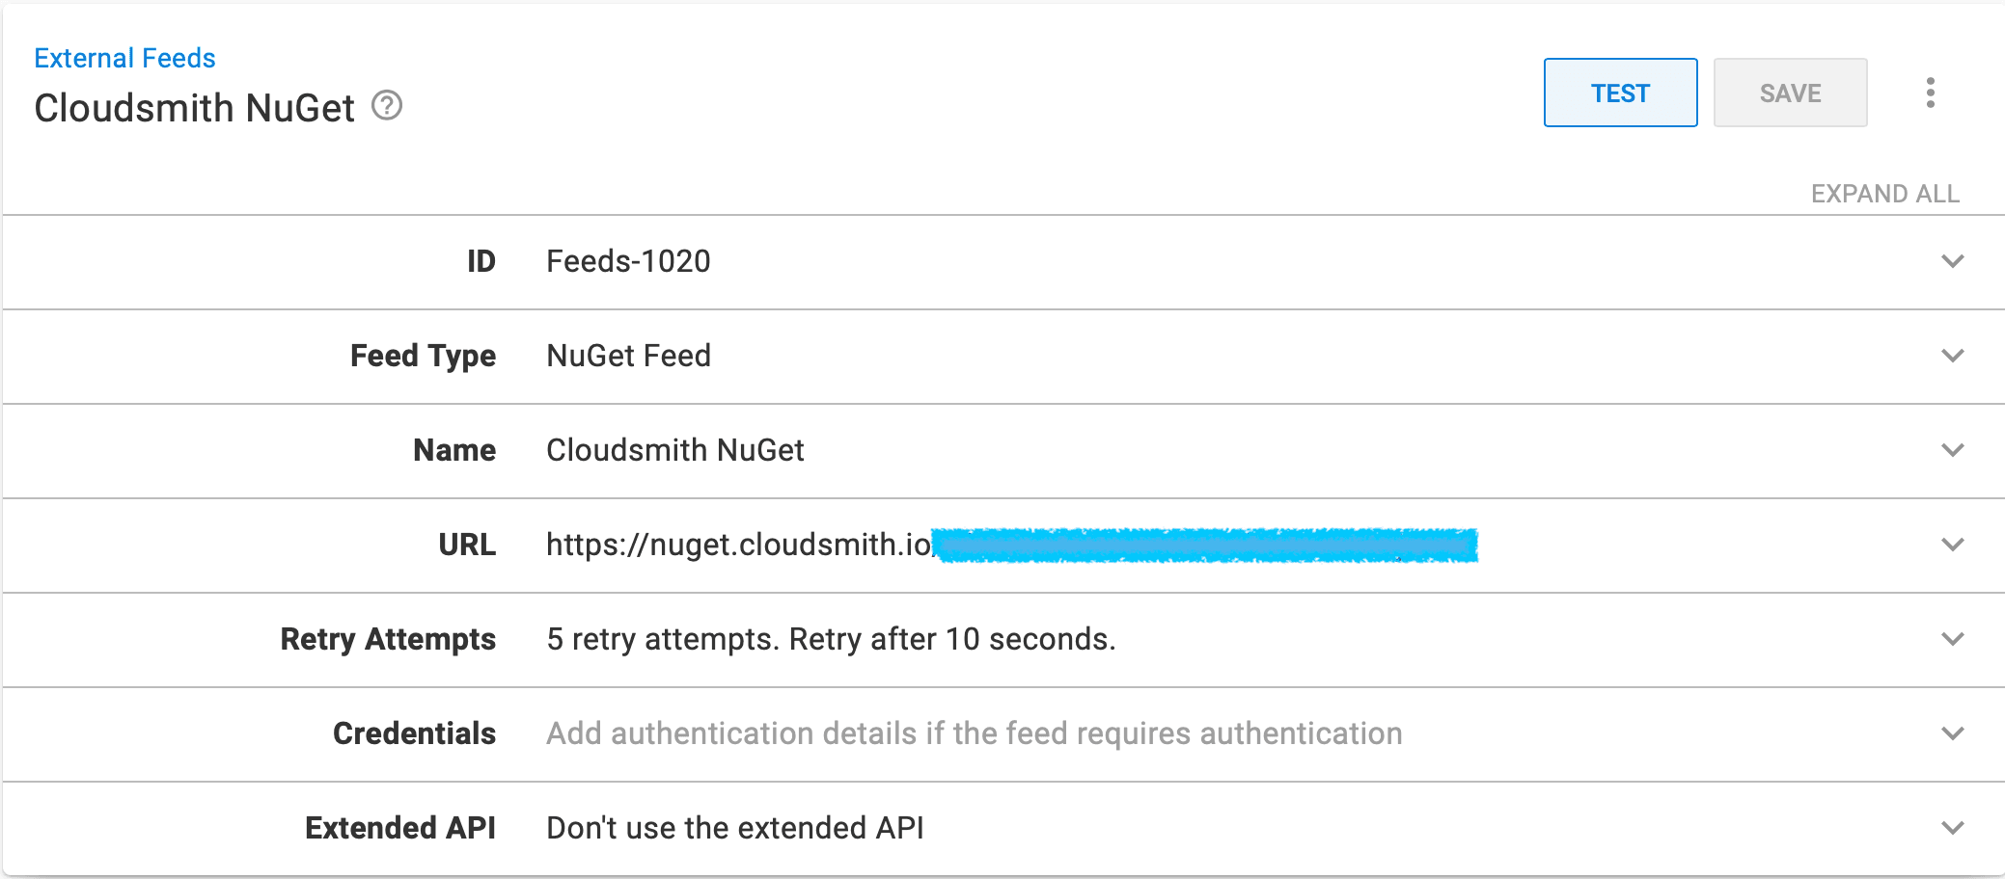2005x879 pixels.
Task: Click the nuget.cloudsmith.io URL value
Action: coord(738,545)
